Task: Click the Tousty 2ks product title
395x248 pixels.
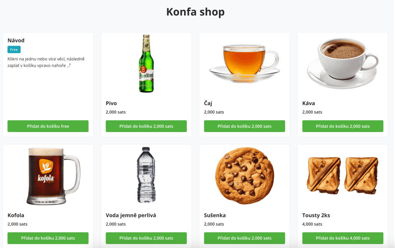Action: (316, 215)
